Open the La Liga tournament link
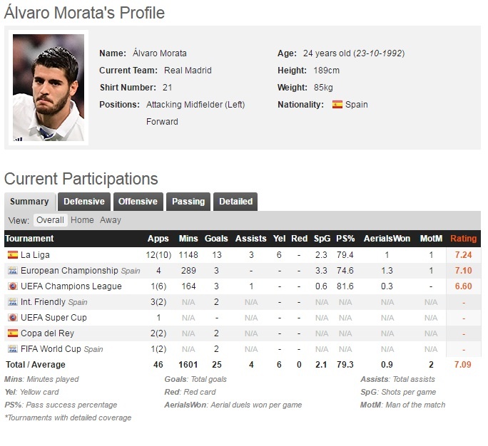The width and height of the screenshot is (488, 446). pyautogui.click(x=35, y=255)
